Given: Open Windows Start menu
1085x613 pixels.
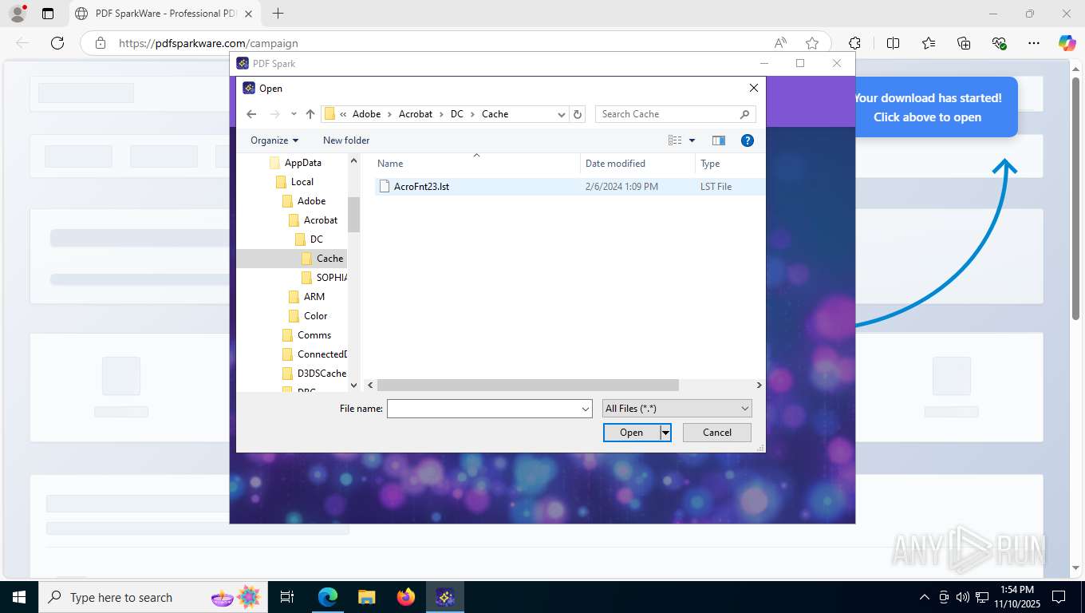Looking at the screenshot, I should tap(18, 597).
